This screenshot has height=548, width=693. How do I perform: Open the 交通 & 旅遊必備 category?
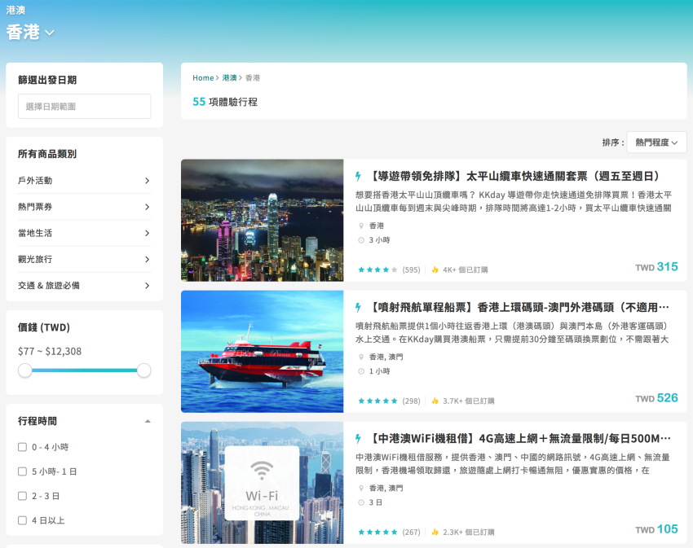[84, 286]
